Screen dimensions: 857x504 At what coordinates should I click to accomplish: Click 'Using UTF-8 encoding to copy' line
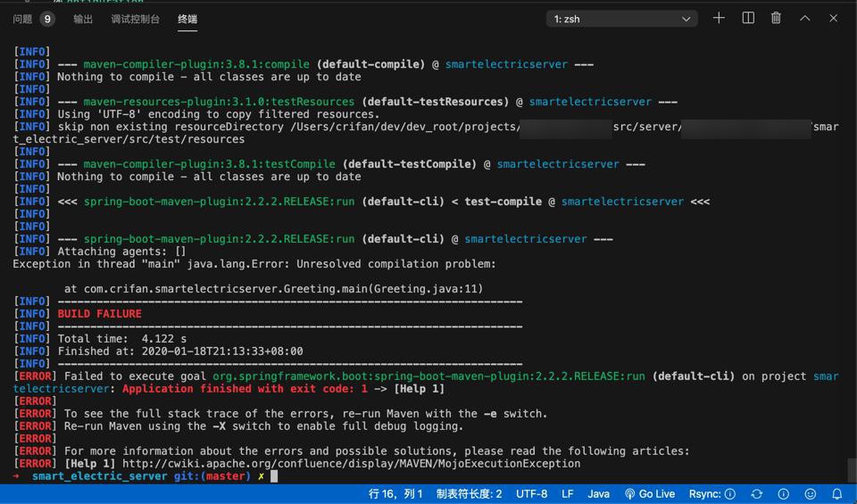[218, 115]
